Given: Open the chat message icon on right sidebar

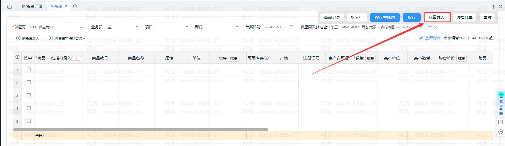Looking at the screenshot, I should 501,122.
